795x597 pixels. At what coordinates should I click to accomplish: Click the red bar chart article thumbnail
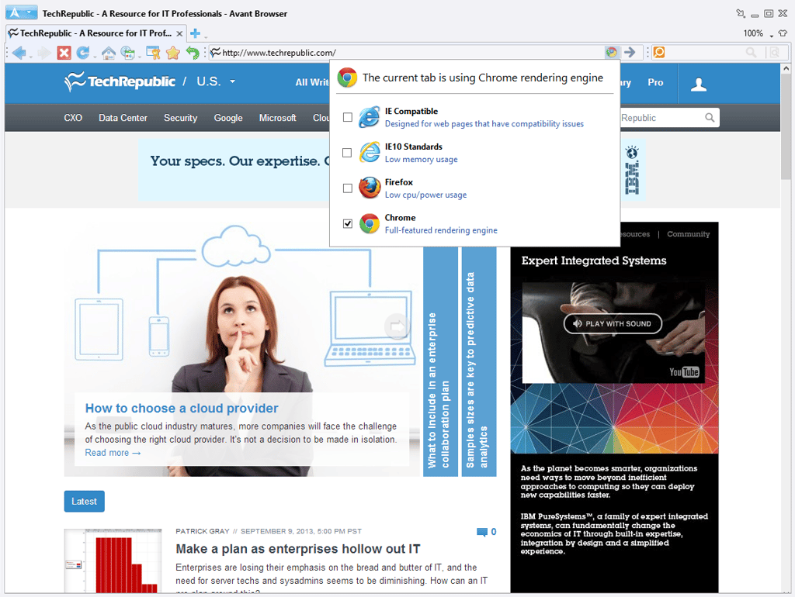coord(113,561)
